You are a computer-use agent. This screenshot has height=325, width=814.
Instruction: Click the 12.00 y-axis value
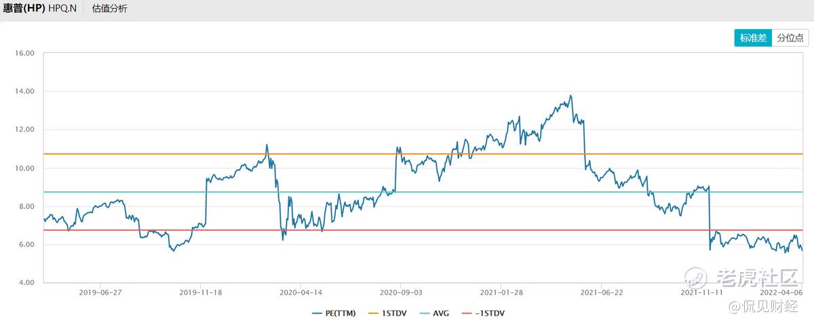click(24, 130)
